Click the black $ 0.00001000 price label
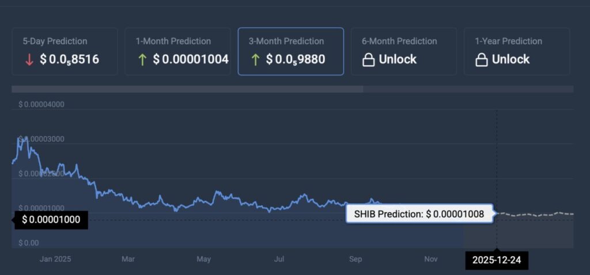Image resolution: width=590 pixels, height=275 pixels. tap(51, 220)
